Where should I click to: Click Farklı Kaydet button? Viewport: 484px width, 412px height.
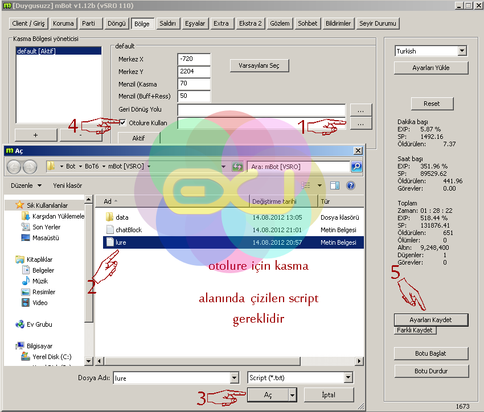pos(415,330)
